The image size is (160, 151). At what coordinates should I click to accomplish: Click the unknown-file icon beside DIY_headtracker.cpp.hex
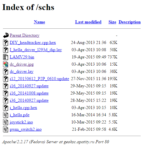tap(6, 43)
